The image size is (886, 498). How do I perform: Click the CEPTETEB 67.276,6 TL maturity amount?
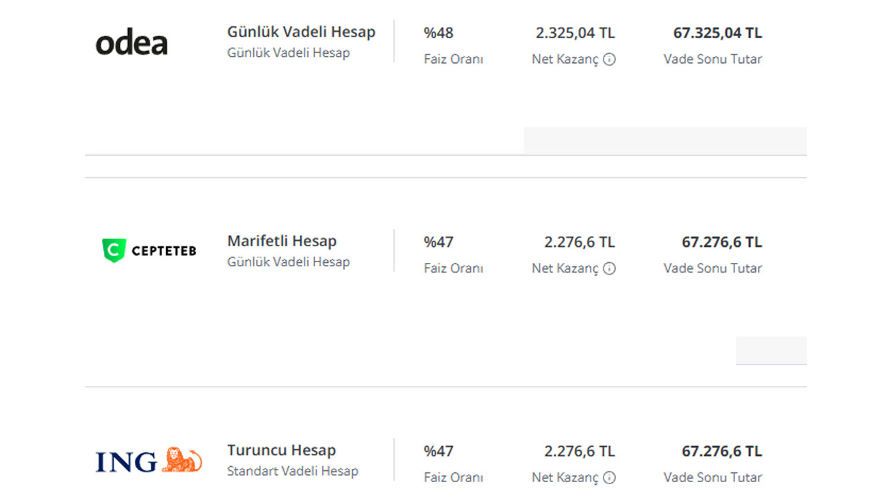coord(722,241)
